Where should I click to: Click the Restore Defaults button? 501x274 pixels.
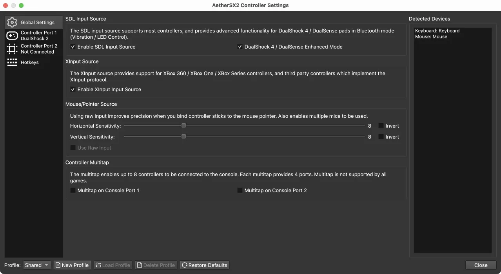(204, 265)
